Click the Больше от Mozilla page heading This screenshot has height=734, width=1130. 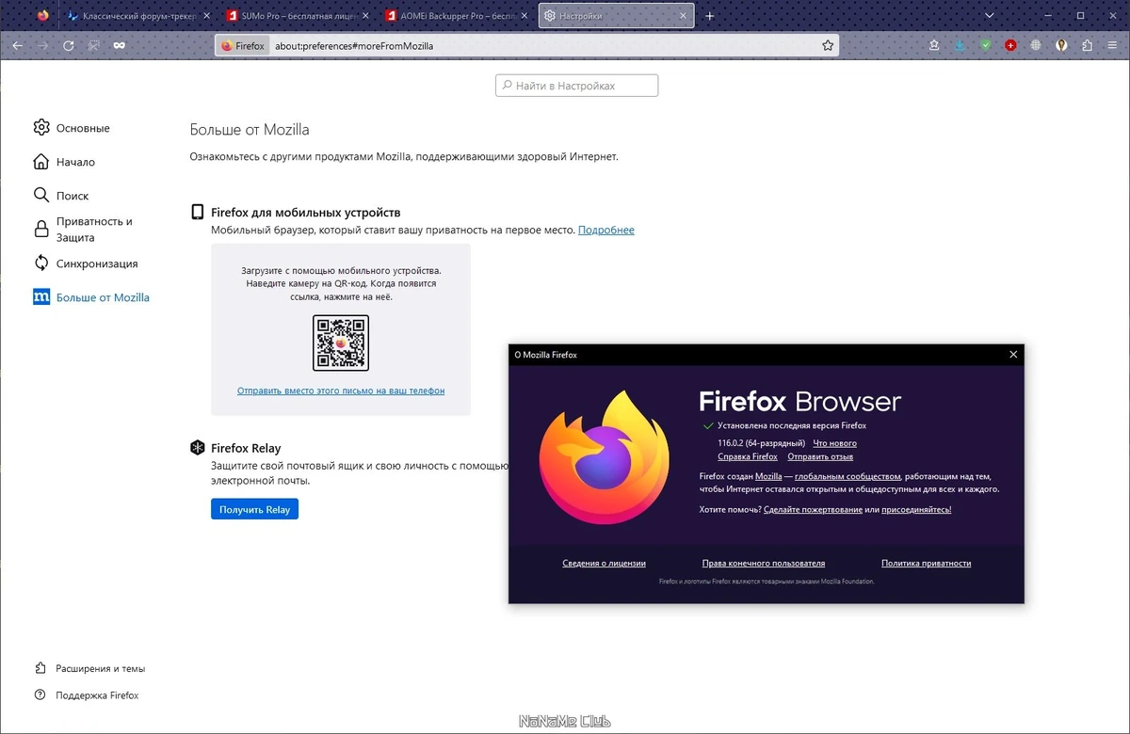point(250,130)
